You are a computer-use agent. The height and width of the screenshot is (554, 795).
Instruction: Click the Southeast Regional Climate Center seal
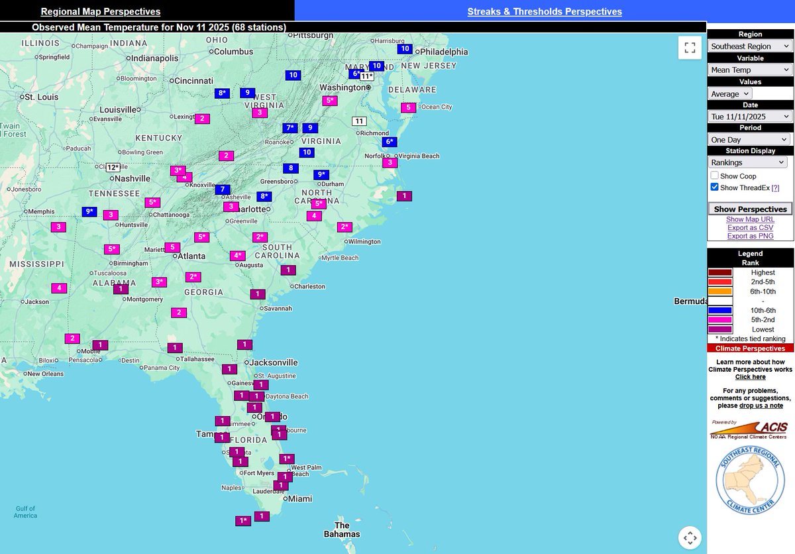pyautogui.click(x=749, y=479)
